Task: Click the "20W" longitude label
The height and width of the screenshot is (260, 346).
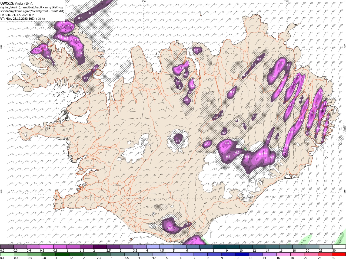Action: (144, 1)
